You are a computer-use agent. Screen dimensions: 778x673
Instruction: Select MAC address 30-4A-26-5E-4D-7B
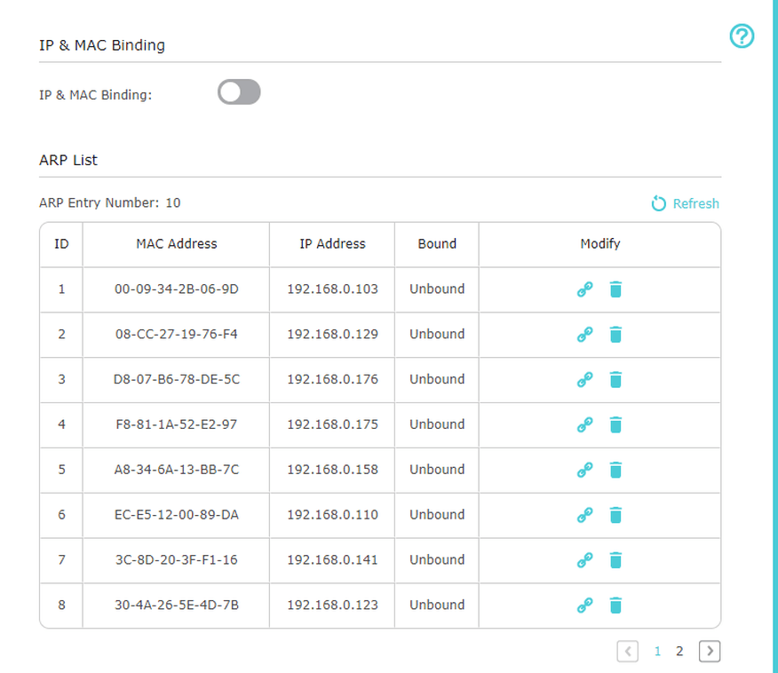point(177,605)
